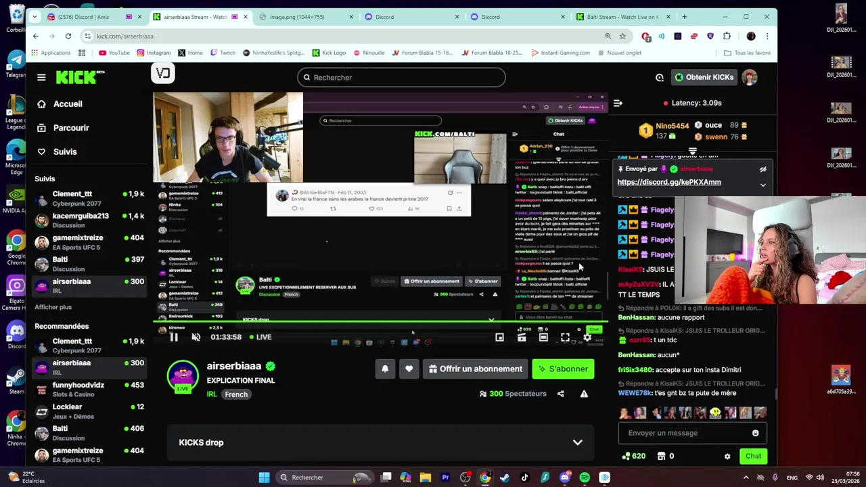Select Locklear in recommended channels
This screenshot has height=487, width=866.
click(x=89, y=411)
